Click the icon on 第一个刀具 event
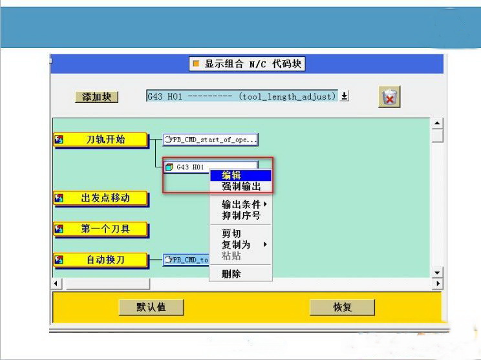Viewport: 481px width, 360px height. pos(59,229)
